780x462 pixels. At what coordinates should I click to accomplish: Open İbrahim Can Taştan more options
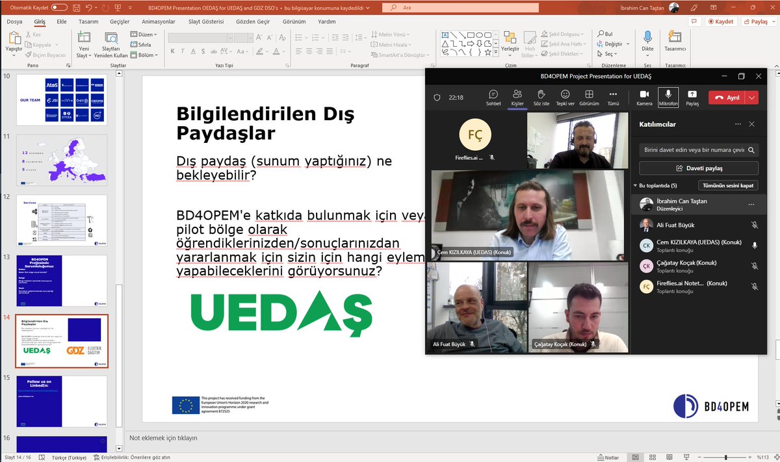[x=751, y=204]
